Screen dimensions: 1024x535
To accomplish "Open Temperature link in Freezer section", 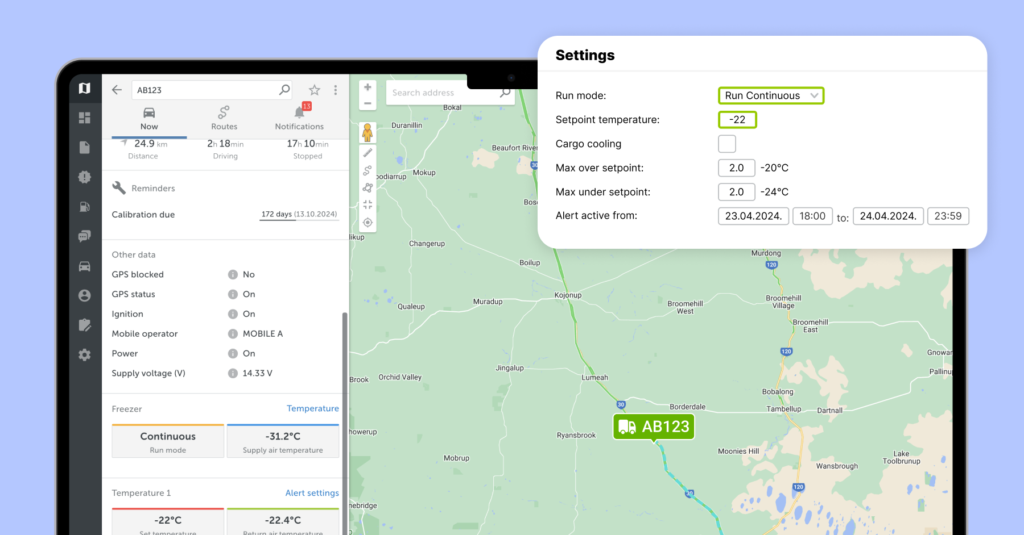I will 312,408.
